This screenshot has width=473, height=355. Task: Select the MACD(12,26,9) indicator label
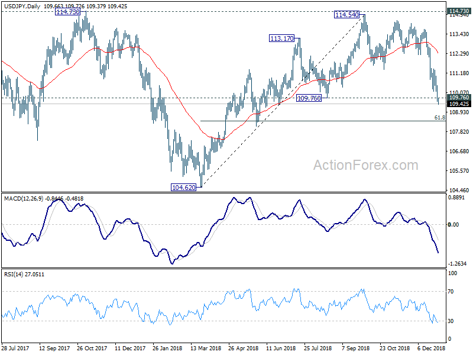(24, 199)
